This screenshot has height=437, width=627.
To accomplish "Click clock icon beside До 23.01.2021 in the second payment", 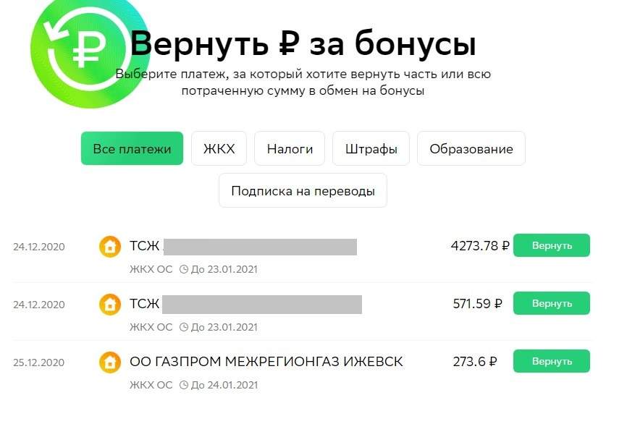I will point(184,327).
